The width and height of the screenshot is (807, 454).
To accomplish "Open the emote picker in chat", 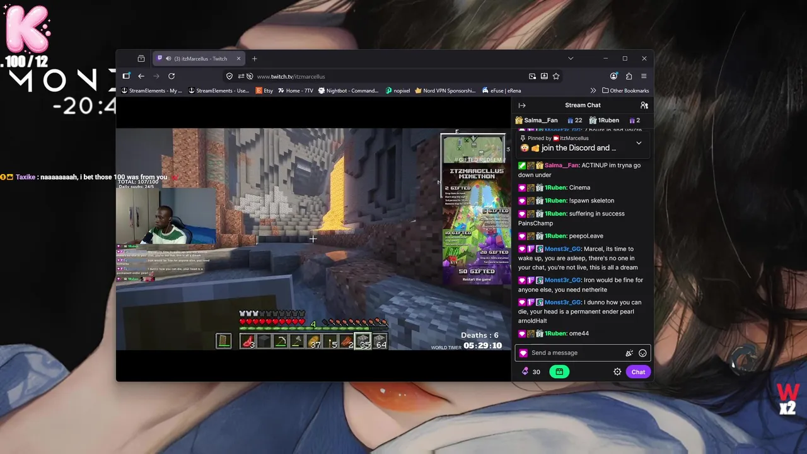I will tap(642, 353).
